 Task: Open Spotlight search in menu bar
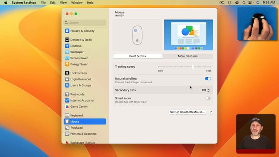(244, 3)
